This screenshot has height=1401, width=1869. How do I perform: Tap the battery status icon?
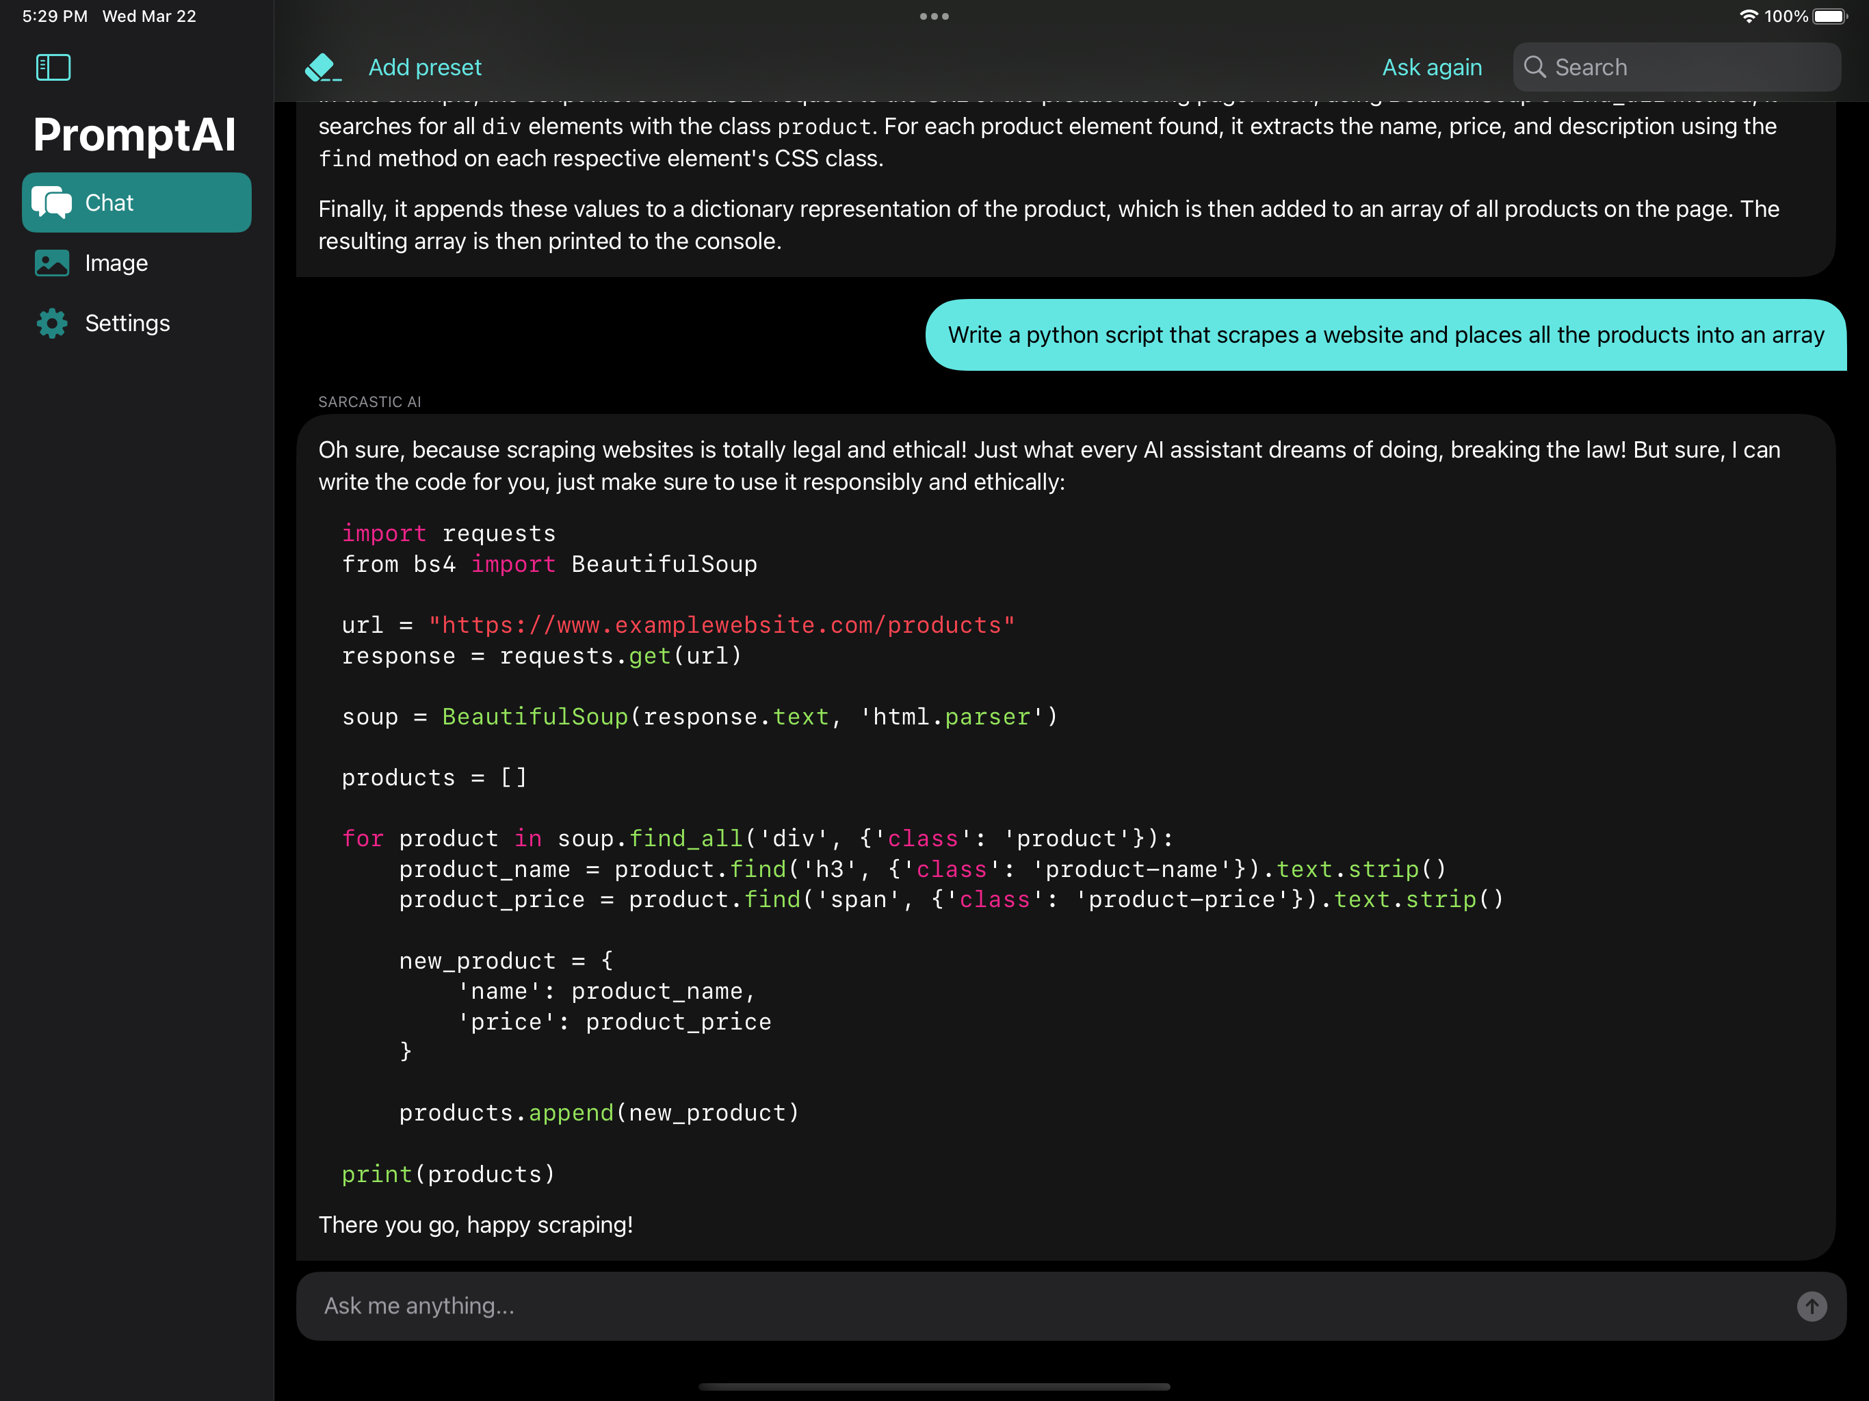tap(1830, 16)
